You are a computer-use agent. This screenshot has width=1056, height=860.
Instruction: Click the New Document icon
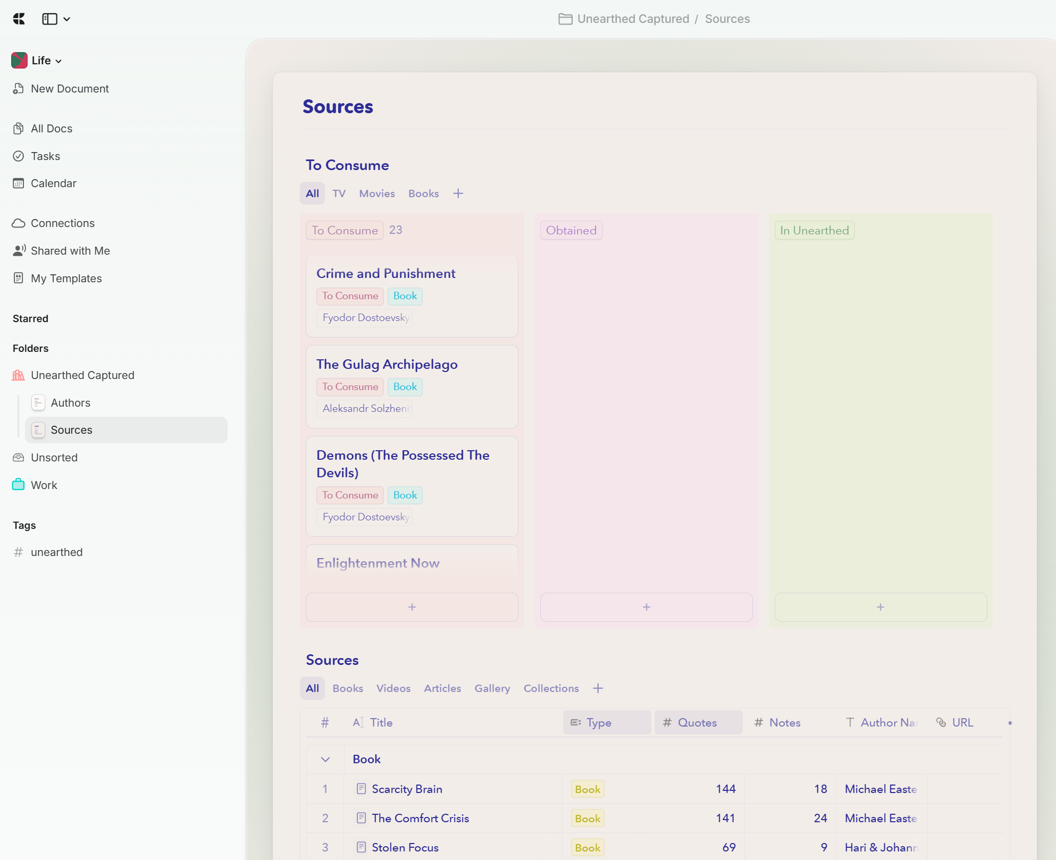19,89
